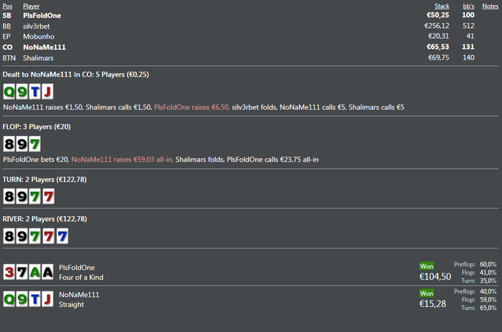Open the Notes column header
502x332 pixels.
(x=490, y=6)
